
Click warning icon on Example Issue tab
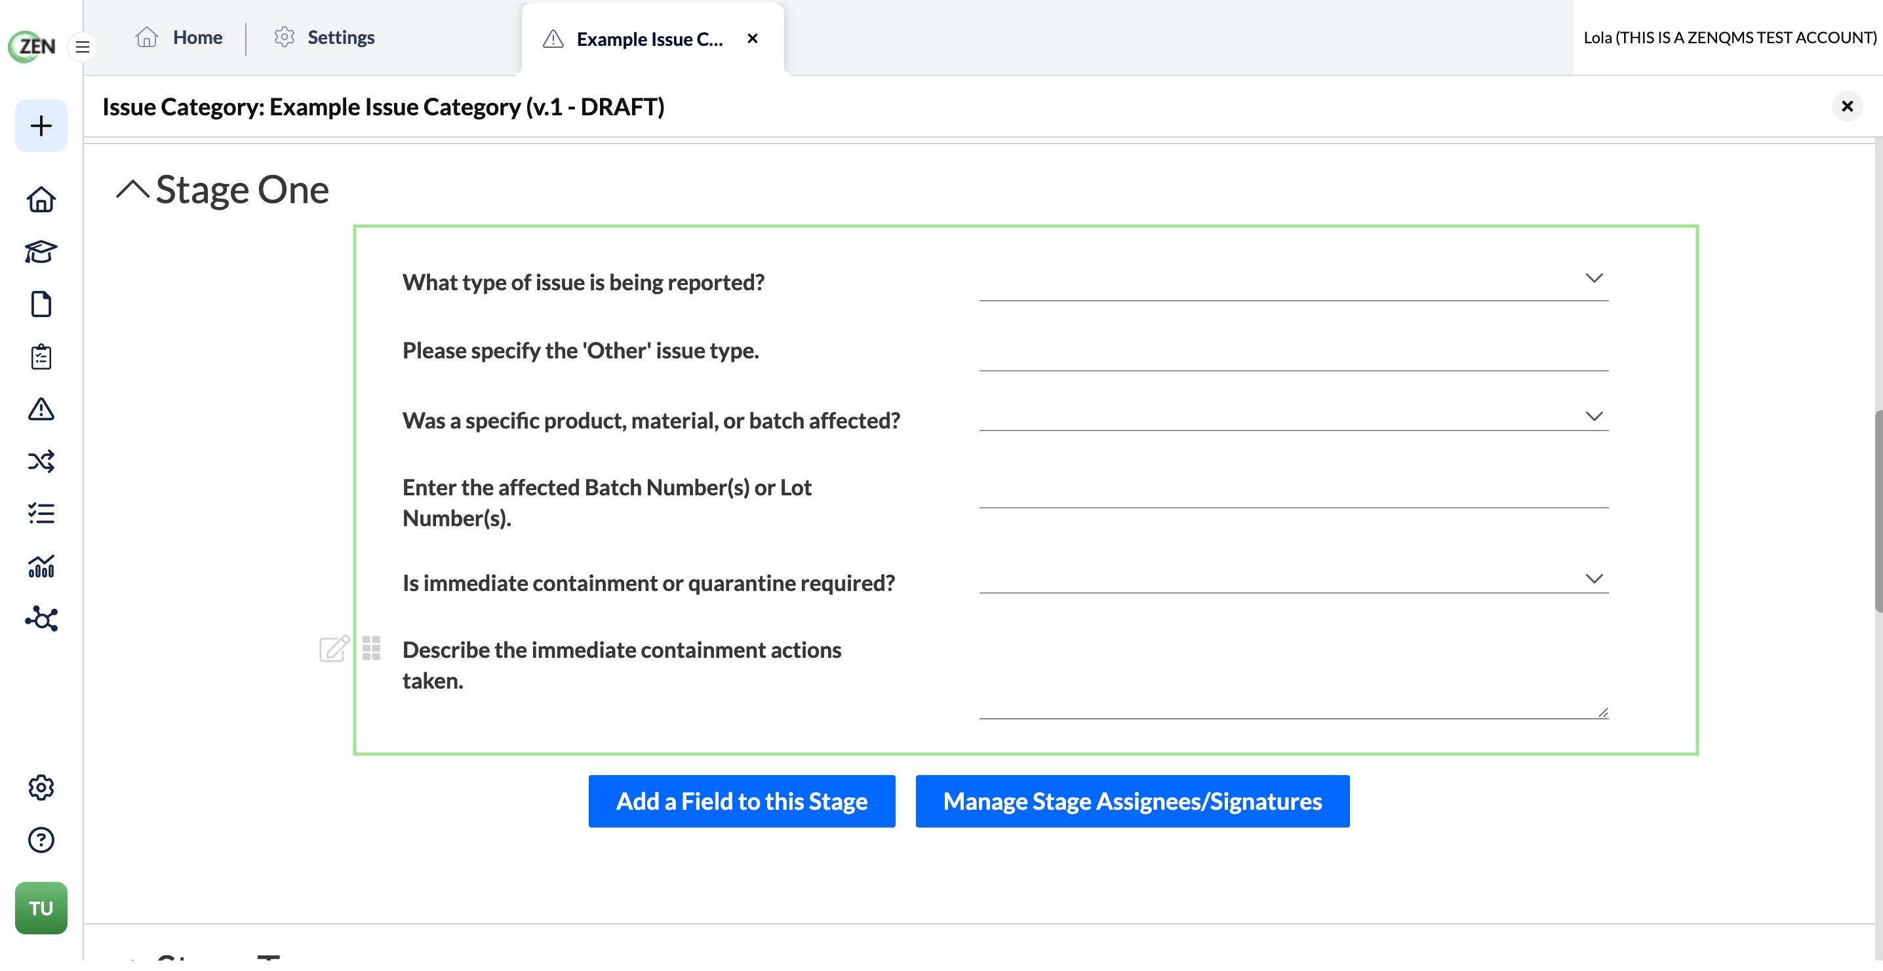pyautogui.click(x=553, y=39)
